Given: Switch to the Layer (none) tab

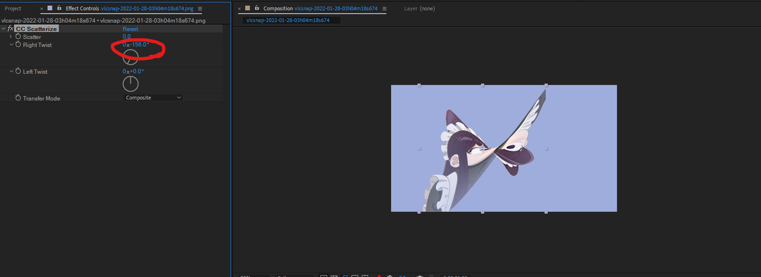Looking at the screenshot, I should point(420,9).
